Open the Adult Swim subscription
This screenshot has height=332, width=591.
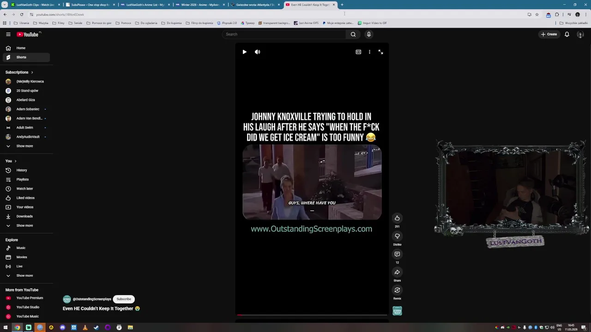(26, 128)
